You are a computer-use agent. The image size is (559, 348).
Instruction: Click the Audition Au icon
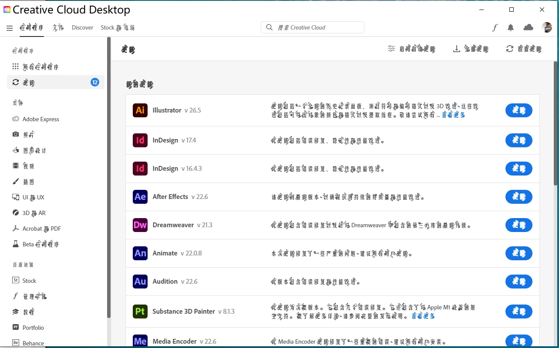coord(140,282)
